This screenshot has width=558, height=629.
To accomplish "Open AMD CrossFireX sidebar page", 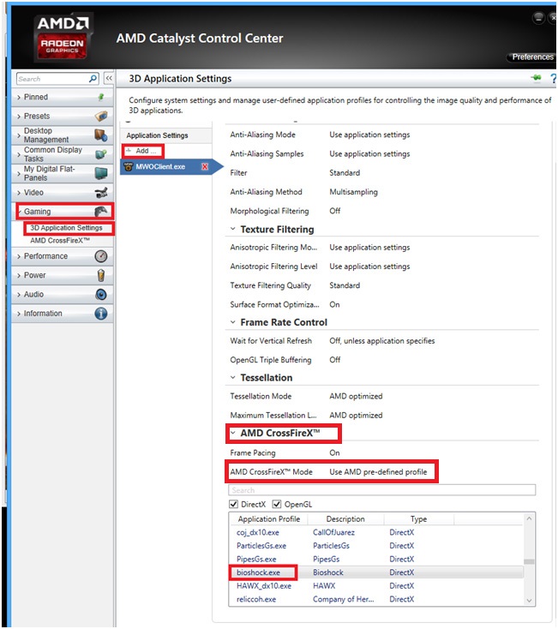I will tap(60, 241).
